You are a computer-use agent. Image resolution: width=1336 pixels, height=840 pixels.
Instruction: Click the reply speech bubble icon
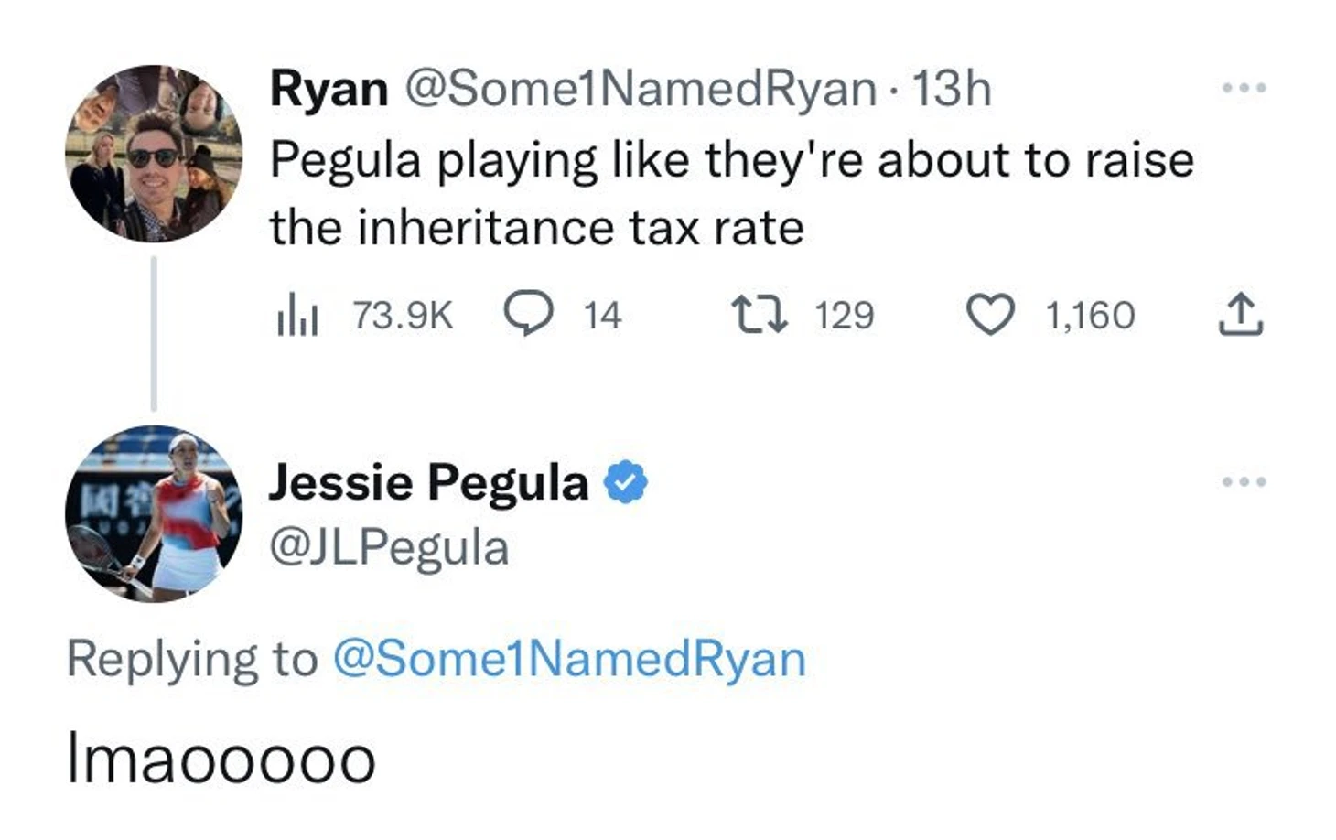tap(529, 314)
